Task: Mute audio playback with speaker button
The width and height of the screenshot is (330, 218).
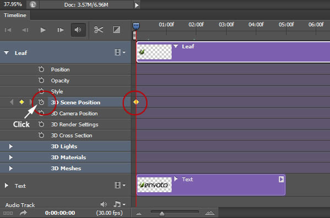Action: coord(78,30)
